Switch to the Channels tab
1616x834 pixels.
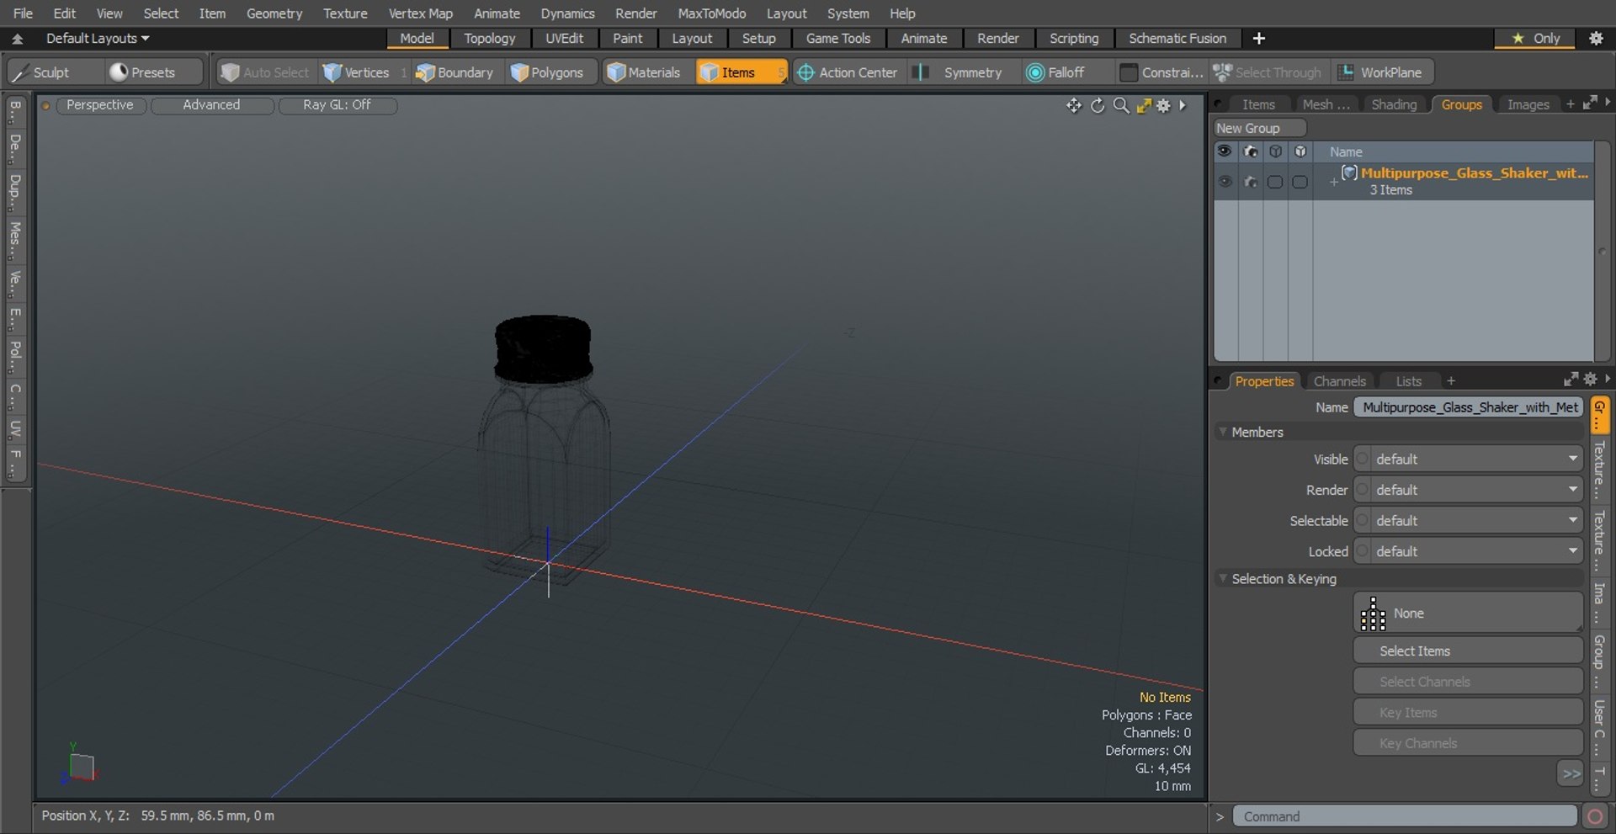tap(1339, 381)
